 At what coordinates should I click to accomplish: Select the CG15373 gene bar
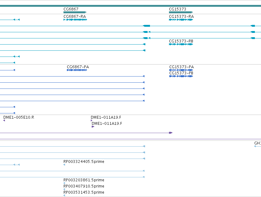pyautogui.click(x=181, y=12)
